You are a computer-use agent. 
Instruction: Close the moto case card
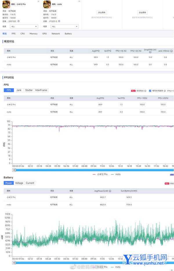tap(79, 1)
